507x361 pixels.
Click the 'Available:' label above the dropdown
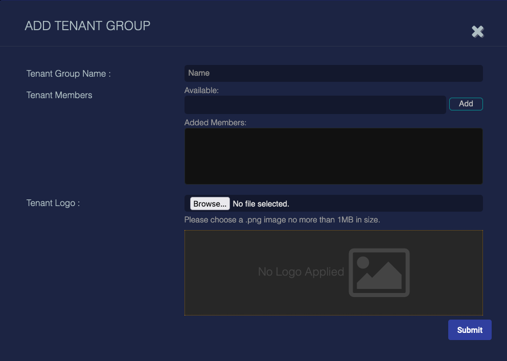click(x=201, y=91)
